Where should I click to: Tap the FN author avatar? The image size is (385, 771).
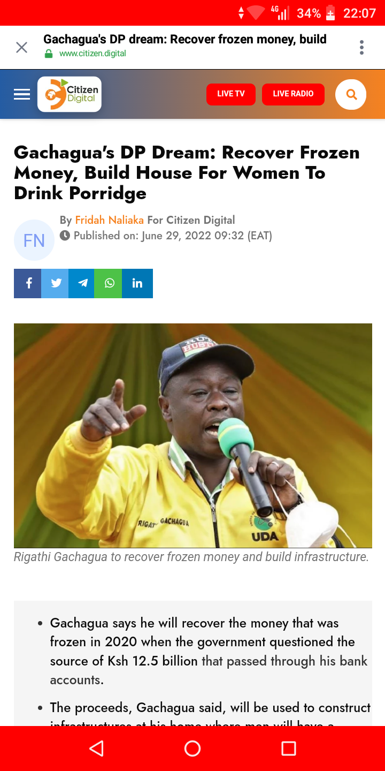[34, 240]
